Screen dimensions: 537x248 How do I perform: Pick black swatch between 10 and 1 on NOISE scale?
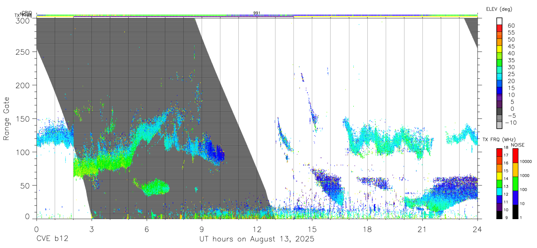click(x=516, y=211)
